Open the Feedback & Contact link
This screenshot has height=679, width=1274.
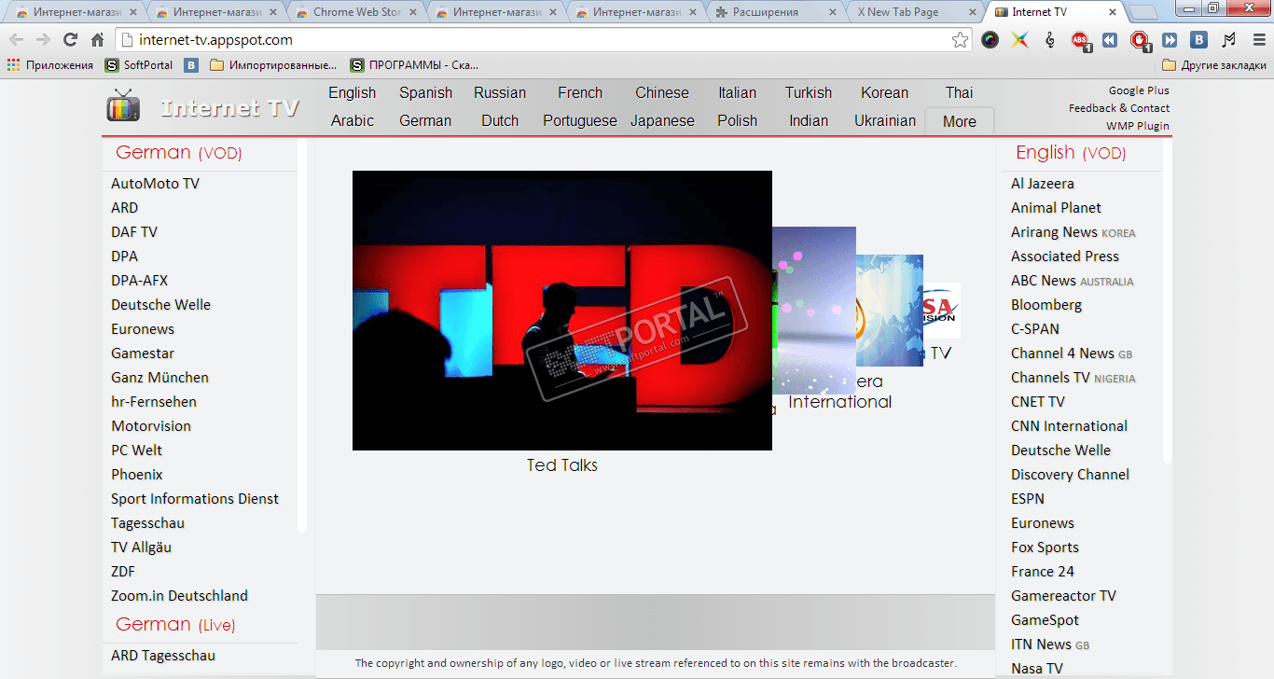pos(1119,108)
